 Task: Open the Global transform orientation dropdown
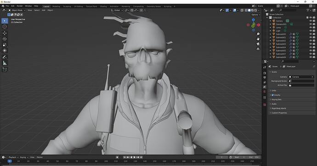[x=117, y=10]
